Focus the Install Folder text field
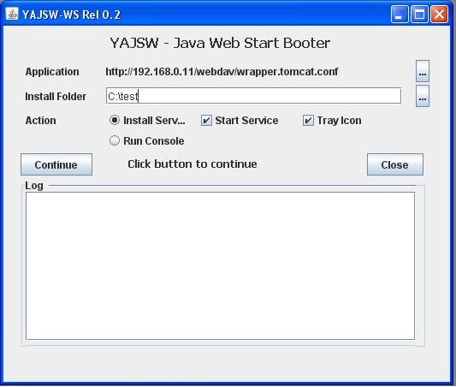 click(253, 96)
